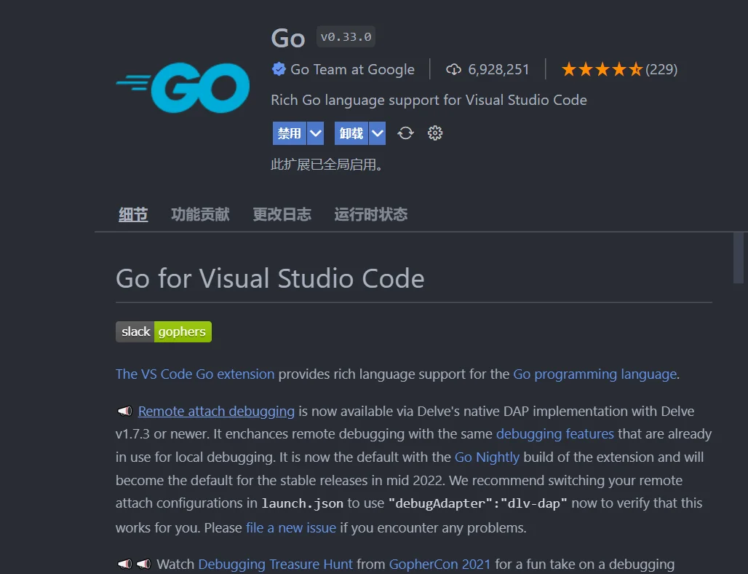Screen dimensions: 748x574
Task: Click the launch.json code text
Action: 303,503
